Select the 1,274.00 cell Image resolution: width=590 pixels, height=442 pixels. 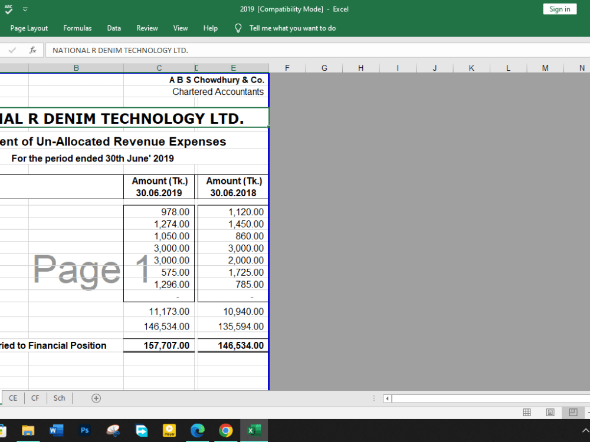(159, 224)
